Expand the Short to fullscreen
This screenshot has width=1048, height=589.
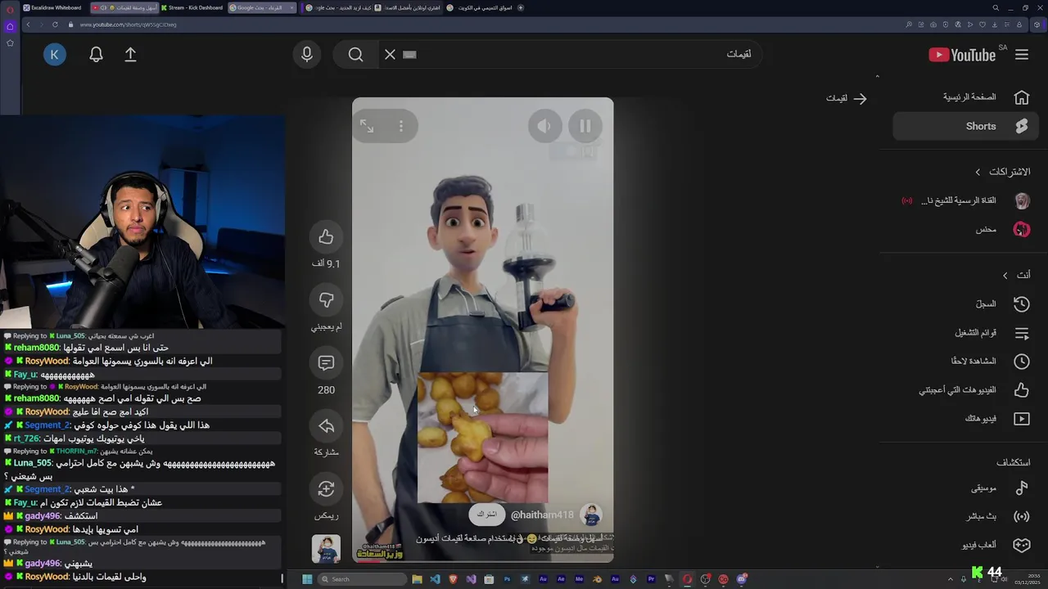pyautogui.click(x=367, y=126)
